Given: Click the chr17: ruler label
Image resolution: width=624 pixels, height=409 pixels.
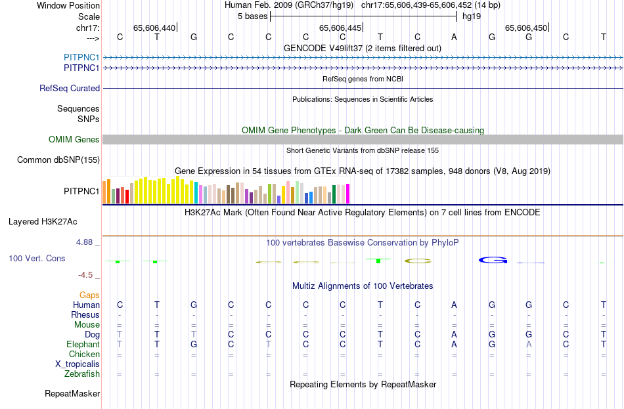Looking at the screenshot, I should tap(88, 28).
